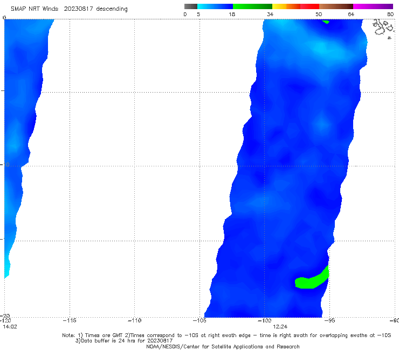
Task: Click the latitude label '-10' on left axis
Action: (5, 165)
